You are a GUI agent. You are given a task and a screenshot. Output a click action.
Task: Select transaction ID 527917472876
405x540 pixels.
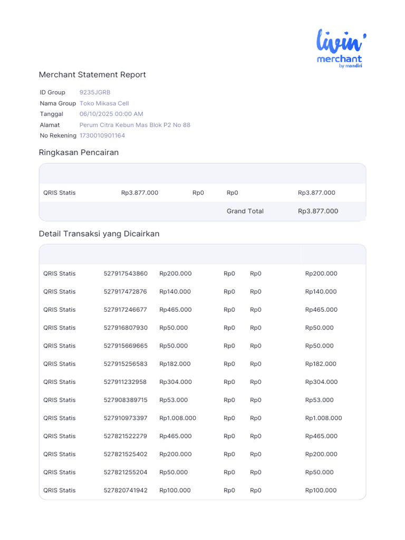[x=126, y=292]
